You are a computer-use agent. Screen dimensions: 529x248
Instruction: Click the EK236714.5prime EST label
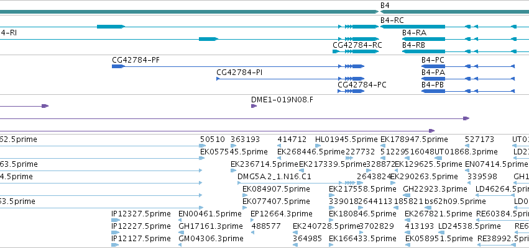click(x=265, y=164)
